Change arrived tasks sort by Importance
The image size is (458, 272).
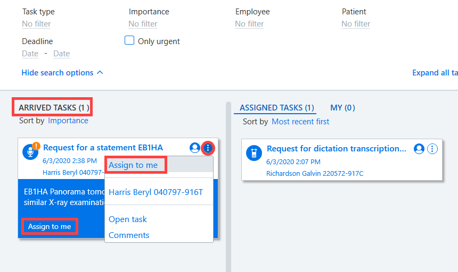point(68,121)
